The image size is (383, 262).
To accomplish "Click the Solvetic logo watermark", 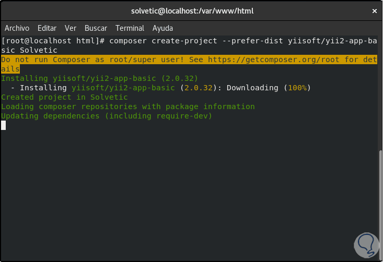I will [362, 242].
